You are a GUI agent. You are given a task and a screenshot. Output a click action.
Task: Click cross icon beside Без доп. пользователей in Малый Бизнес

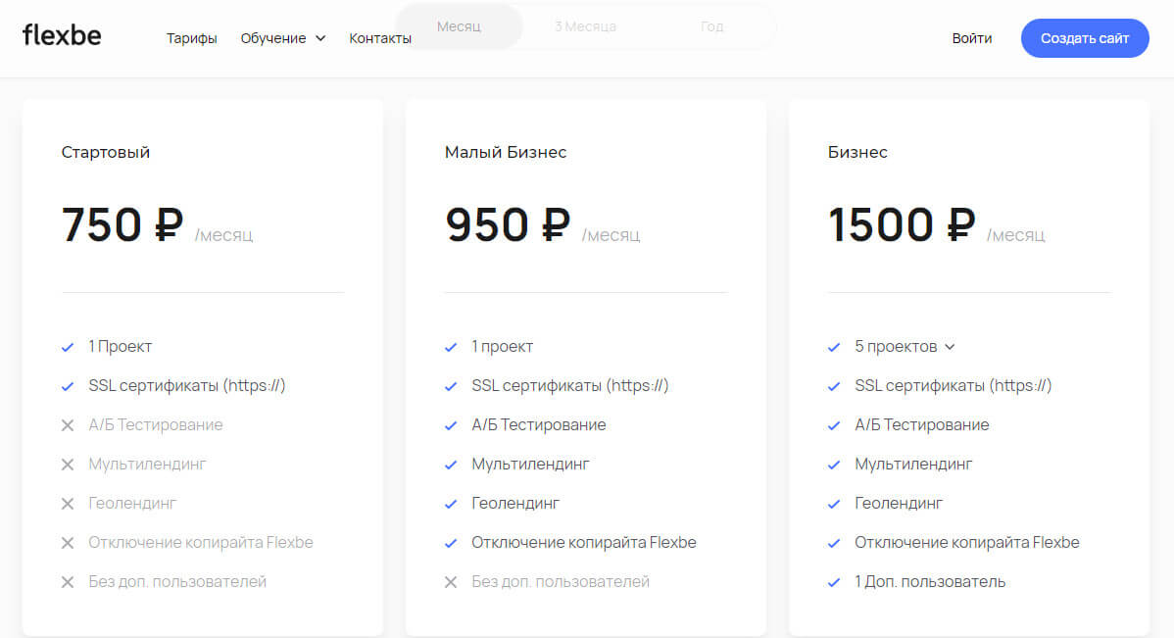coord(451,582)
